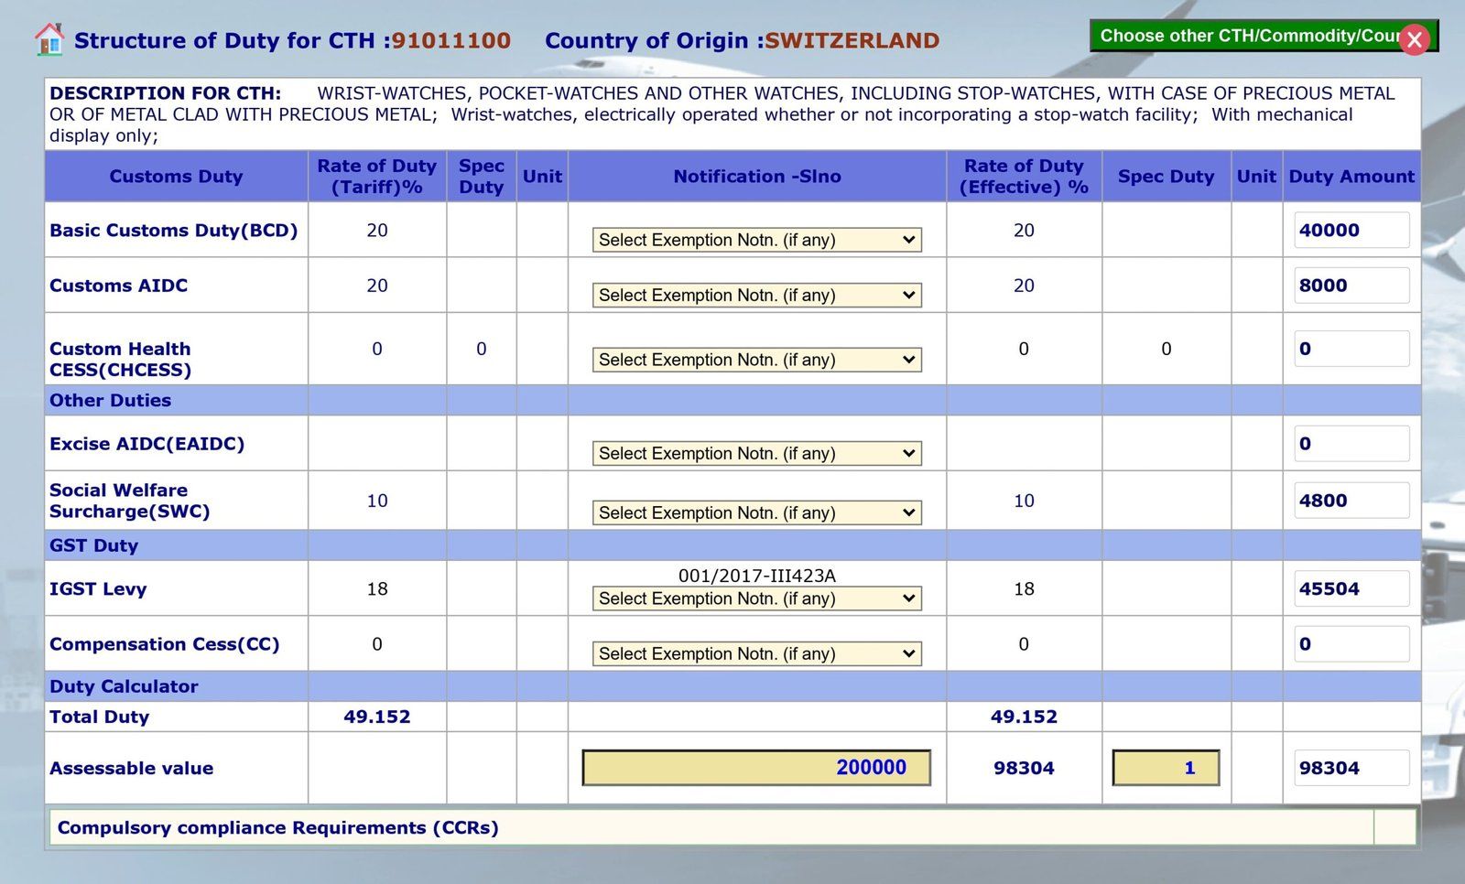Open the Compensation Cess exemption dropdown
The width and height of the screenshot is (1465, 884).
tap(755, 653)
